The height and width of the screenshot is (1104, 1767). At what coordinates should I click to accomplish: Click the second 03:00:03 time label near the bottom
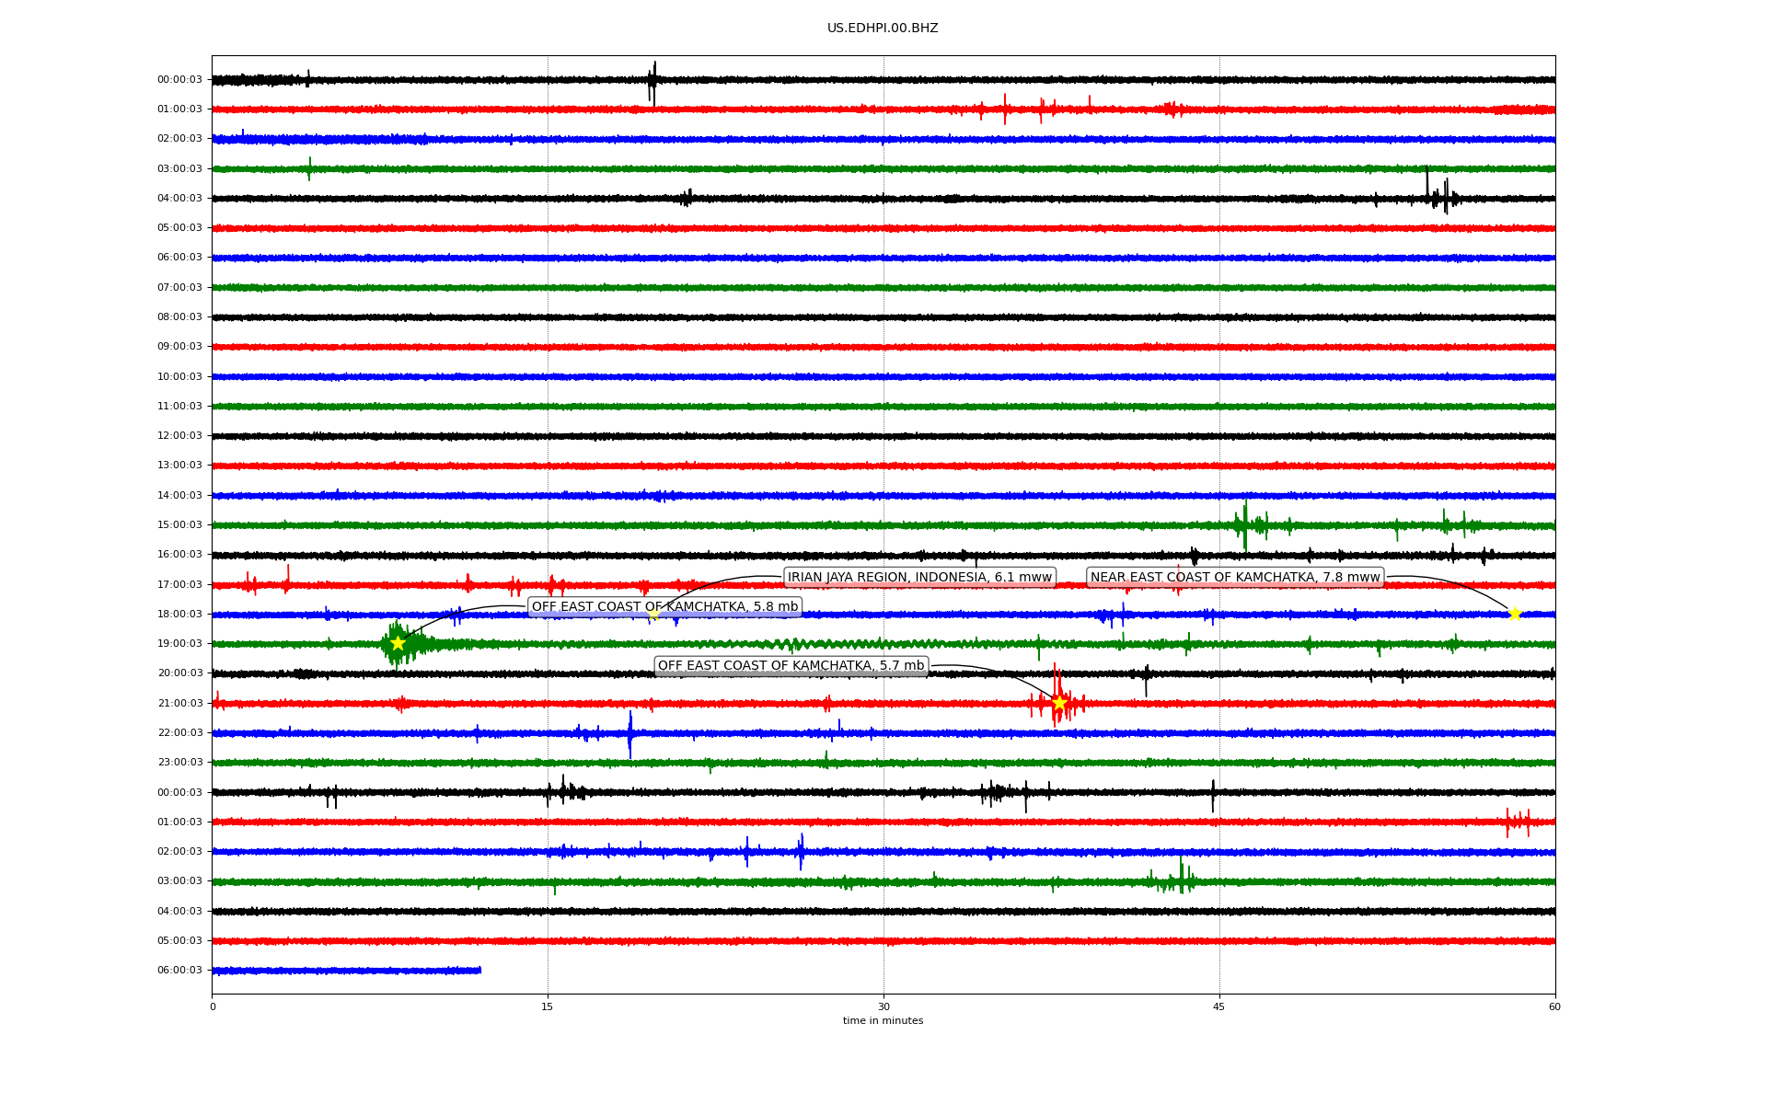coord(179,881)
